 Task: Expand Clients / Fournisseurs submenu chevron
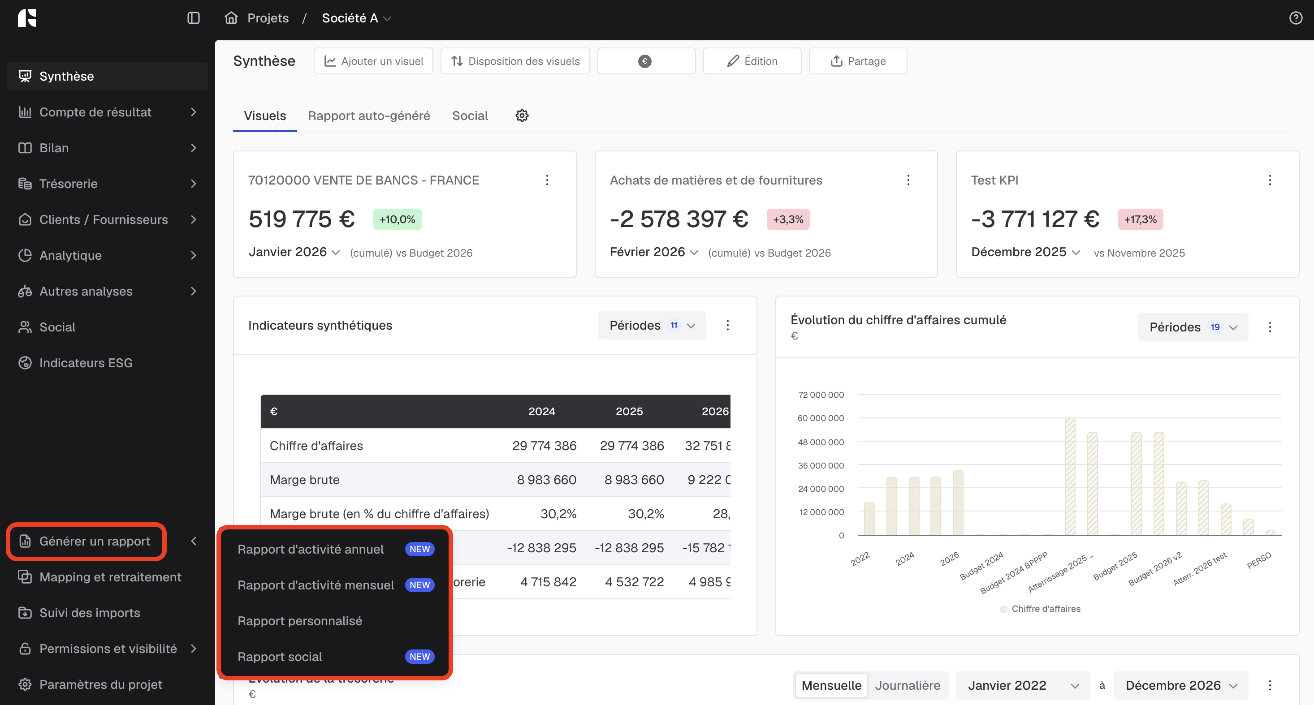click(x=193, y=219)
